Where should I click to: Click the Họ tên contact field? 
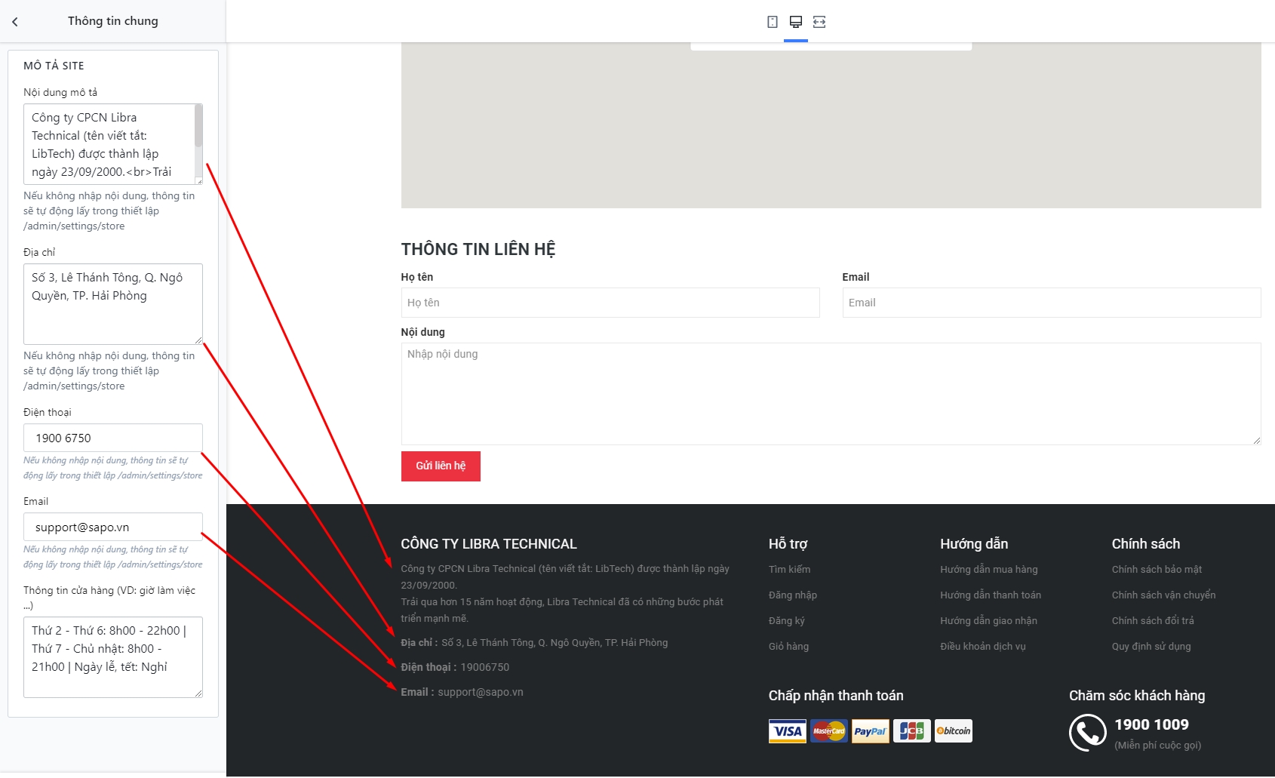pos(610,303)
